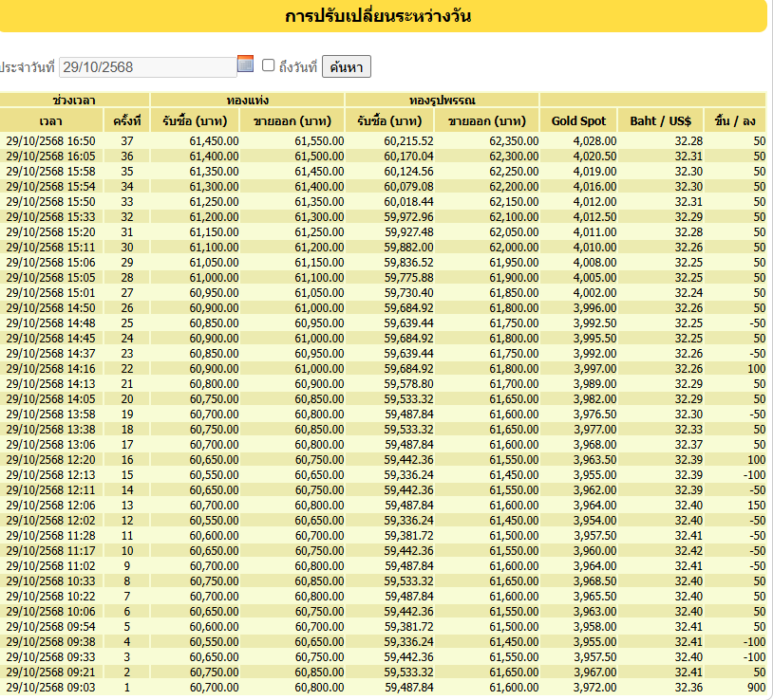Viewport: 773px width, 700px height.
Task: Click the jewelry buy price 60,018.44
Action: (408, 202)
